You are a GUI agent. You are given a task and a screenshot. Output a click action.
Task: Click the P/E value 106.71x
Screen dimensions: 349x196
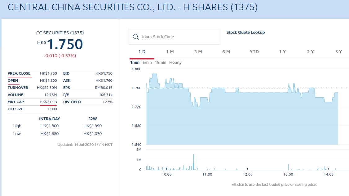(x=106, y=95)
